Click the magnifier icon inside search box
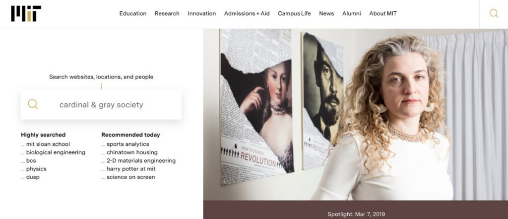This screenshot has height=219, width=508. 33,104
